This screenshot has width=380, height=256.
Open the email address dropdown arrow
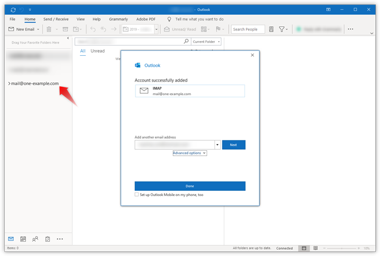217,145
